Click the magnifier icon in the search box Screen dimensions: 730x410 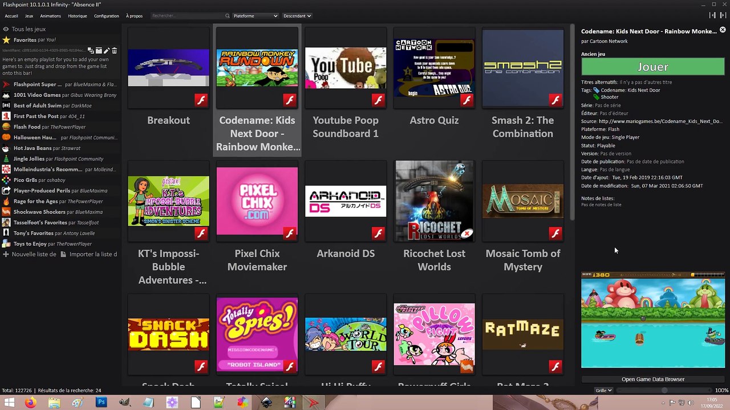tap(227, 16)
